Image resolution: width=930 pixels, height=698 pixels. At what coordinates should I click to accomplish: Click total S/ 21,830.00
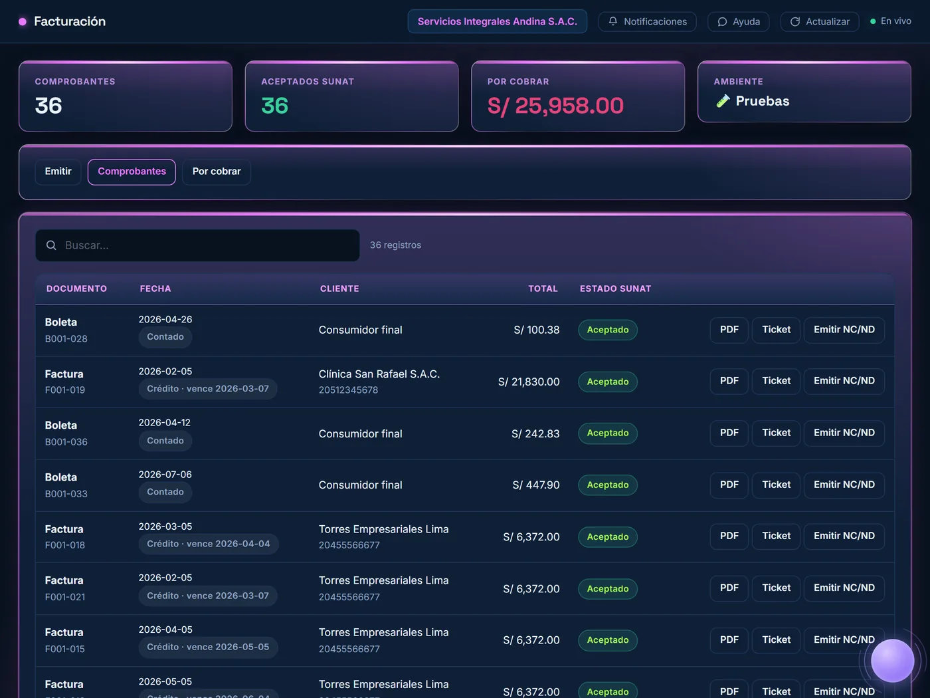(529, 382)
